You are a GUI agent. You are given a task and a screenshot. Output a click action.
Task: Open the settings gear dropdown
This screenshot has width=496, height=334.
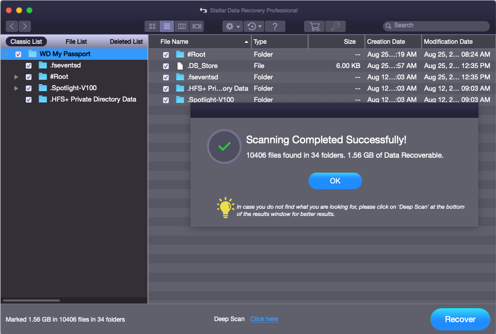click(x=233, y=26)
